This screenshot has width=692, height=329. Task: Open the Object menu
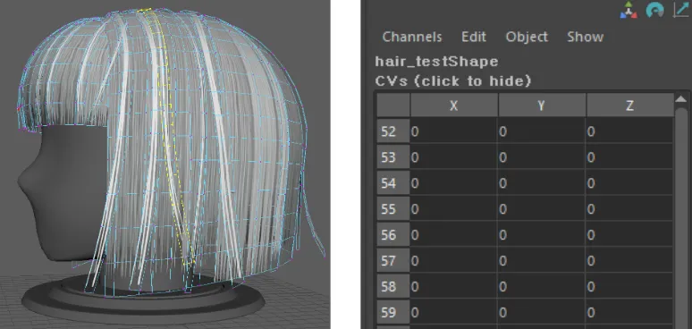tap(527, 37)
